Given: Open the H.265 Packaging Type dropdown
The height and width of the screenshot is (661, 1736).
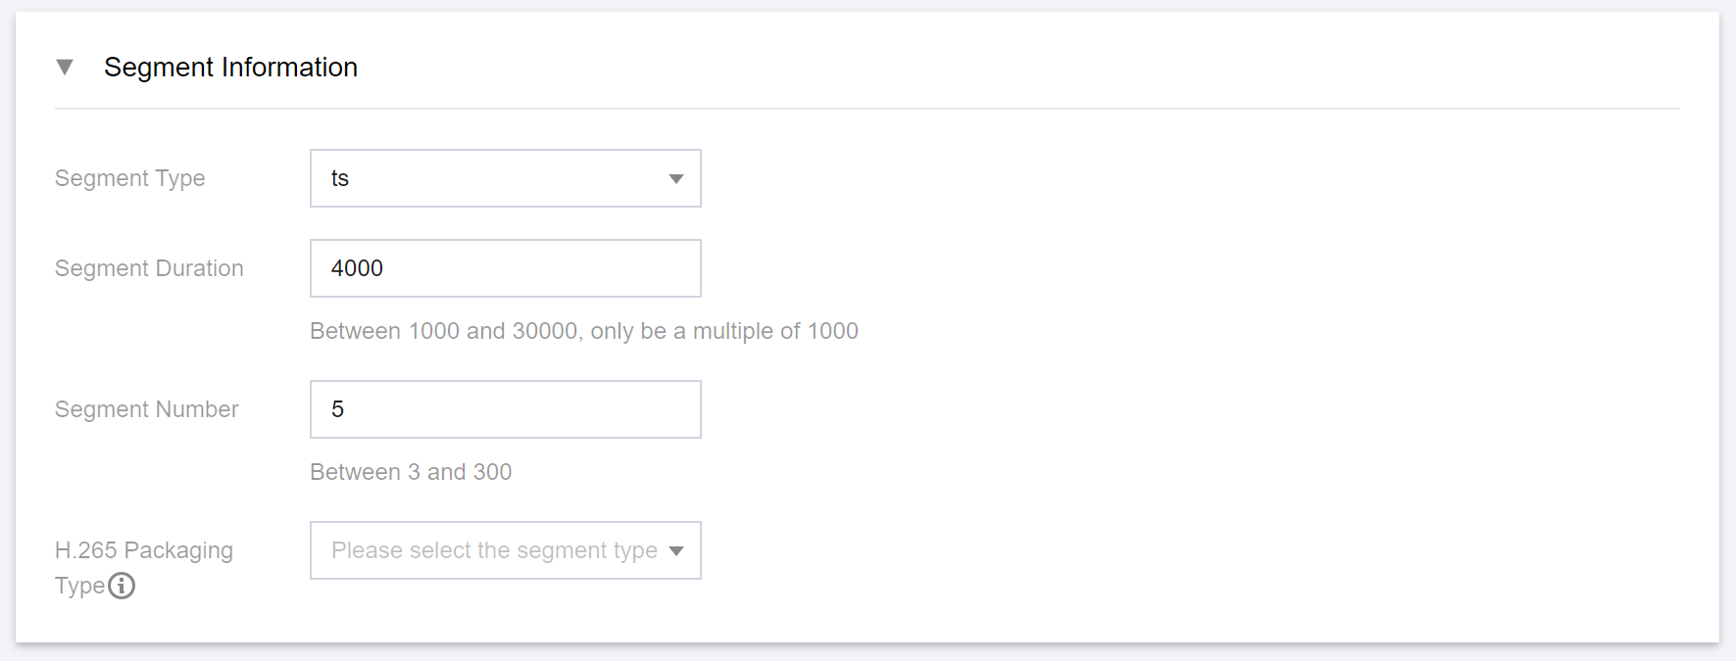Looking at the screenshot, I should click(505, 550).
